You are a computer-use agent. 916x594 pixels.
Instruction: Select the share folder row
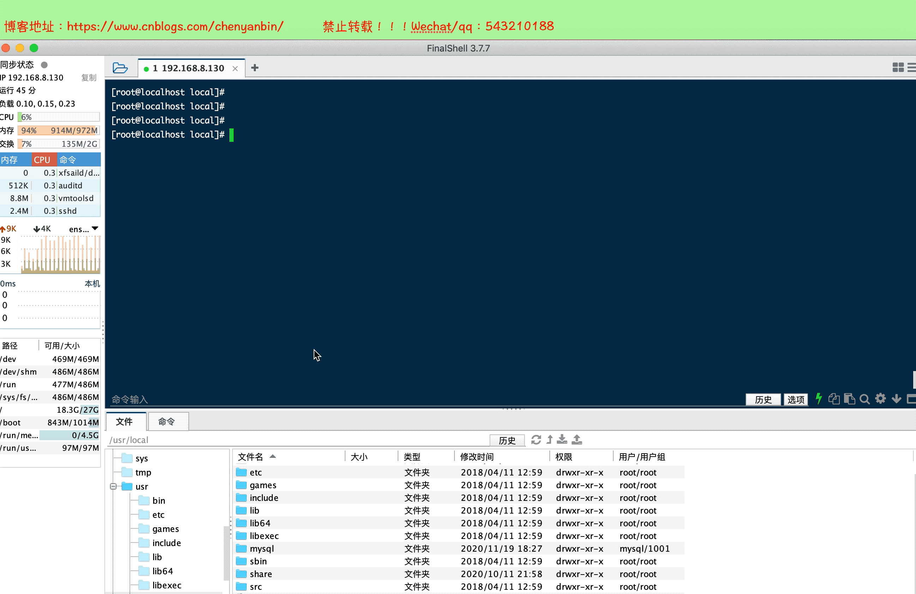(459, 574)
